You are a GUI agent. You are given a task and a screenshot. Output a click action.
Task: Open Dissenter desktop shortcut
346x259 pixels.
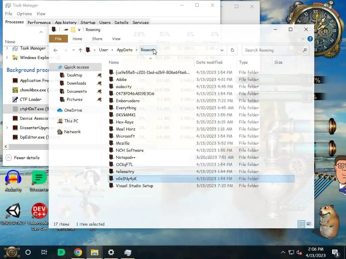point(39,181)
